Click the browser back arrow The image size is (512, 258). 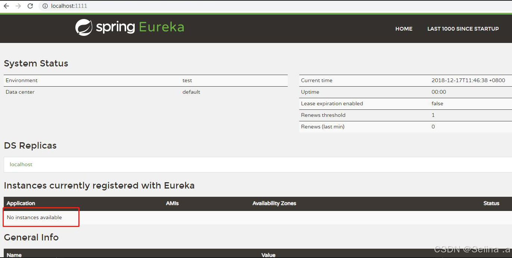[5, 6]
